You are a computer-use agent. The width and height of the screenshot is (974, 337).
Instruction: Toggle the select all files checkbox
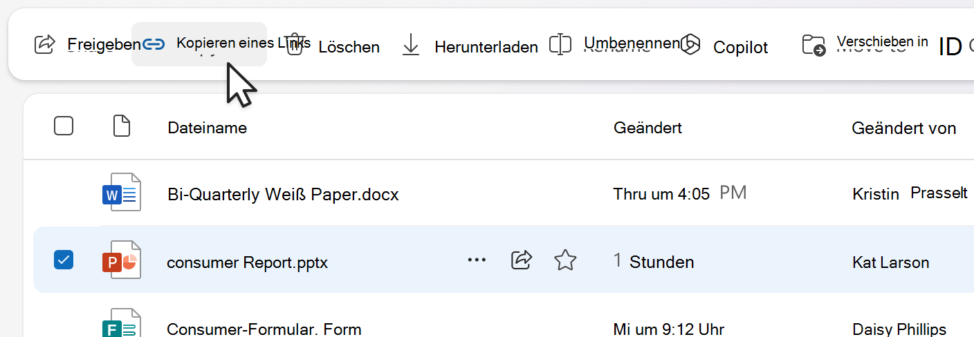pyautogui.click(x=64, y=126)
